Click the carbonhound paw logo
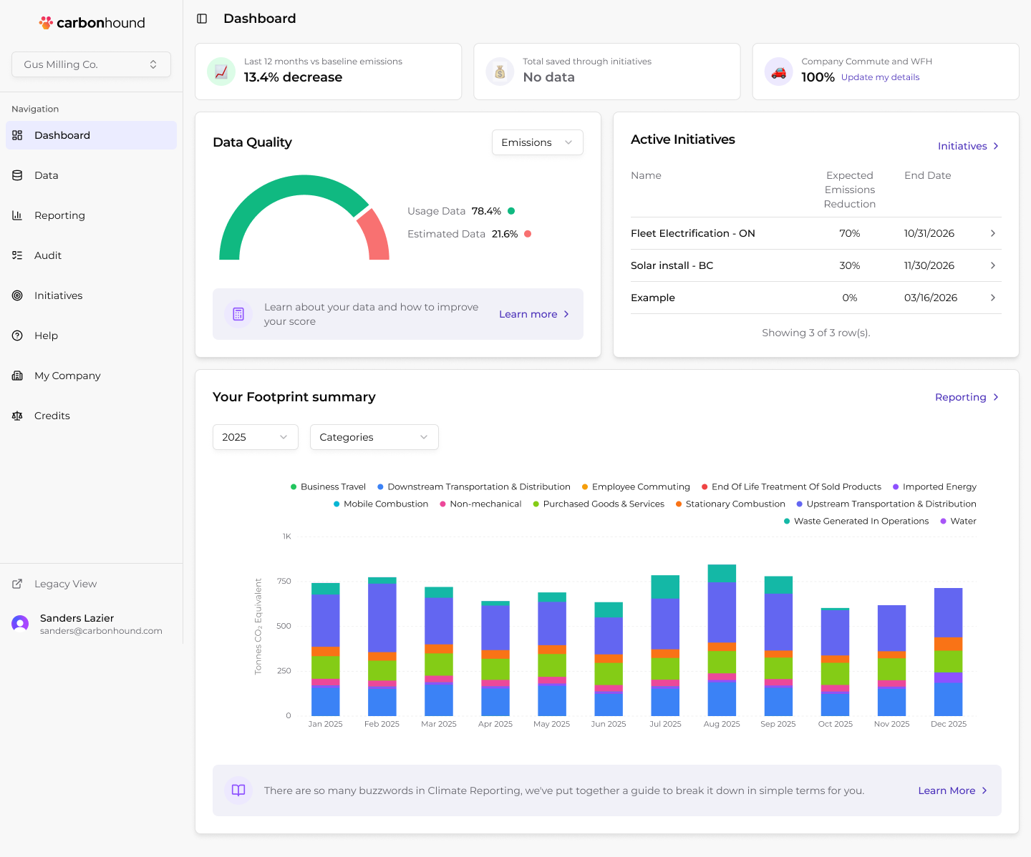Image resolution: width=1031 pixels, height=857 pixels. coord(46,23)
